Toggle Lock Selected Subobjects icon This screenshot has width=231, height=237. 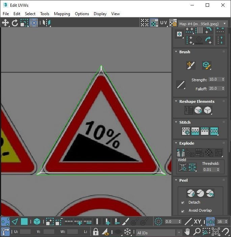pos(96,231)
